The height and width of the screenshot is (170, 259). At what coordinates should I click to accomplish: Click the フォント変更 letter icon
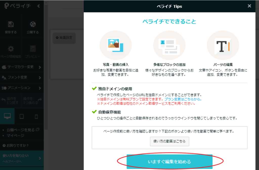(4, 78)
